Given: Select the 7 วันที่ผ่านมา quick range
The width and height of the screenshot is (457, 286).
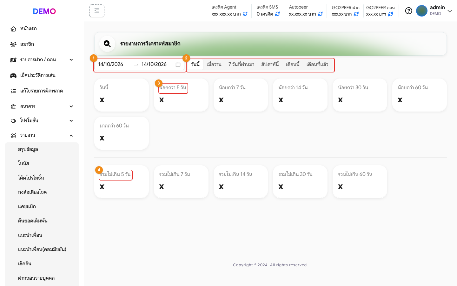Looking at the screenshot, I should [x=241, y=65].
